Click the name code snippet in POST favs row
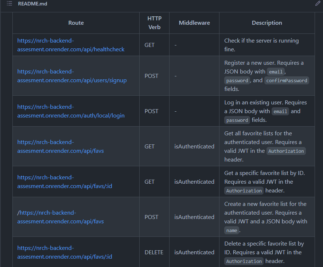 point(232,230)
